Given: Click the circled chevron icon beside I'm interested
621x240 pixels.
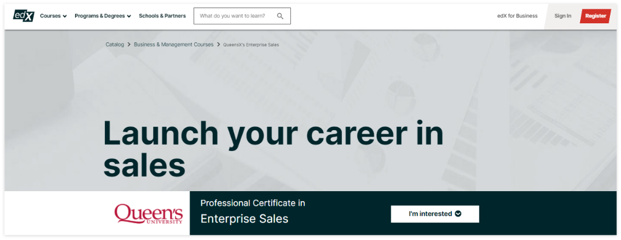Looking at the screenshot, I should (x=458, y=214).
